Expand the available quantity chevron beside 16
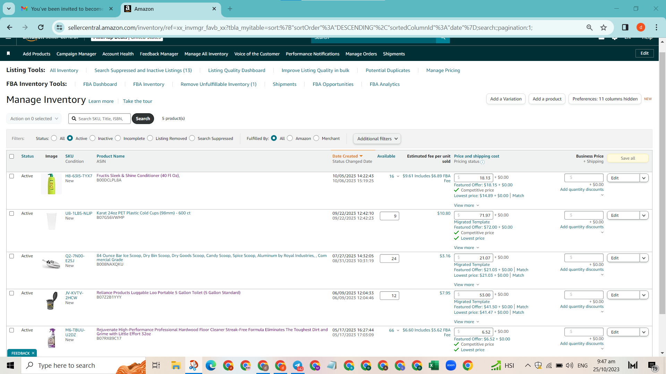666x374 pixels. [x=398, y=176]
